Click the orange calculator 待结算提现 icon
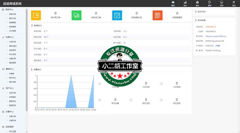The width and height of the screenshot is (240, 133). pos(157,15)
